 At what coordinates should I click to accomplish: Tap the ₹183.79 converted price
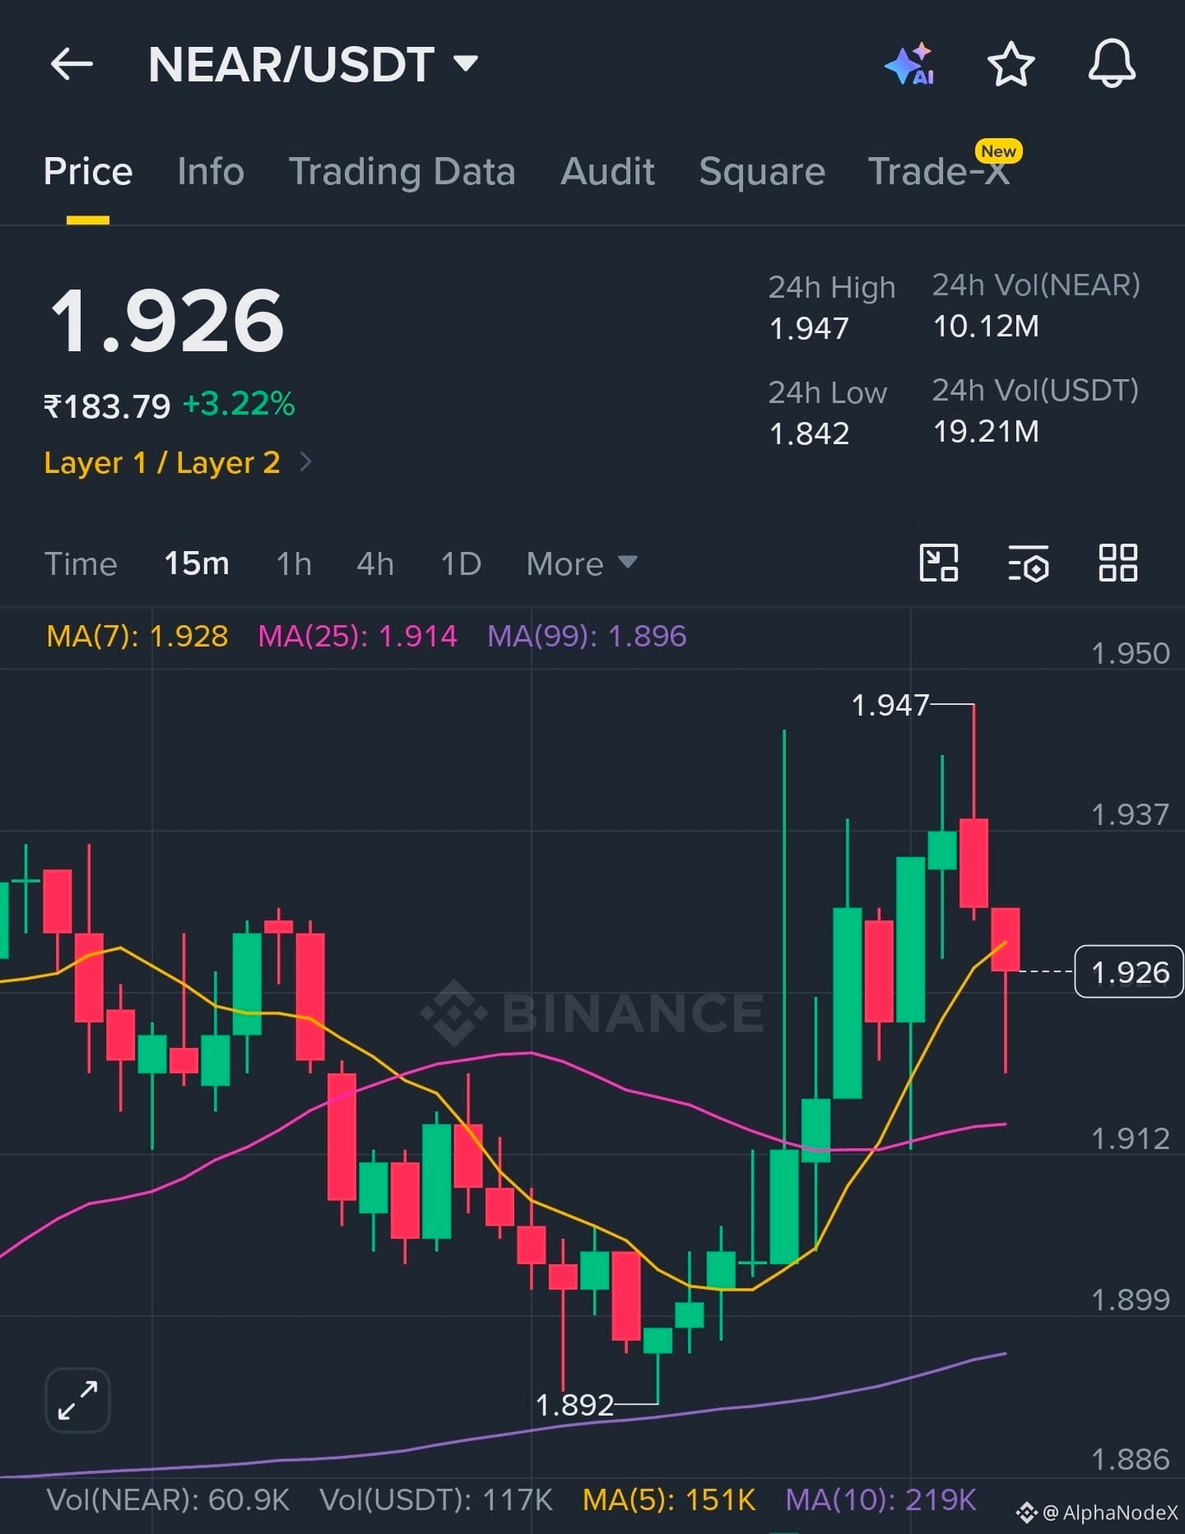(x=107, y=406)
